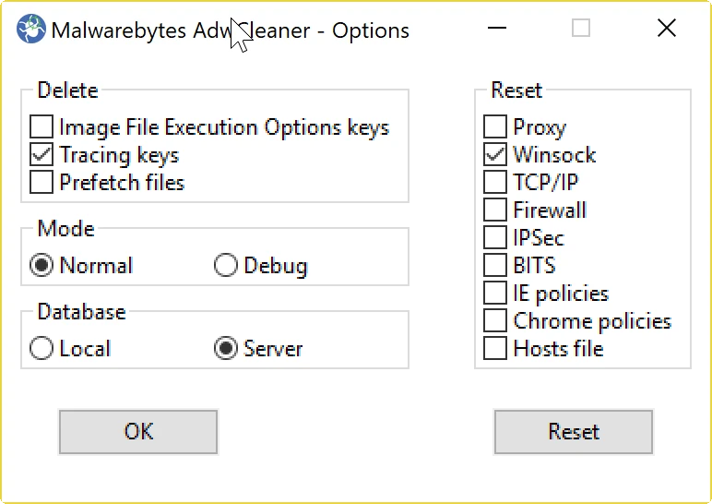
Task: Click the Reset button
Action: pos(574,432)
